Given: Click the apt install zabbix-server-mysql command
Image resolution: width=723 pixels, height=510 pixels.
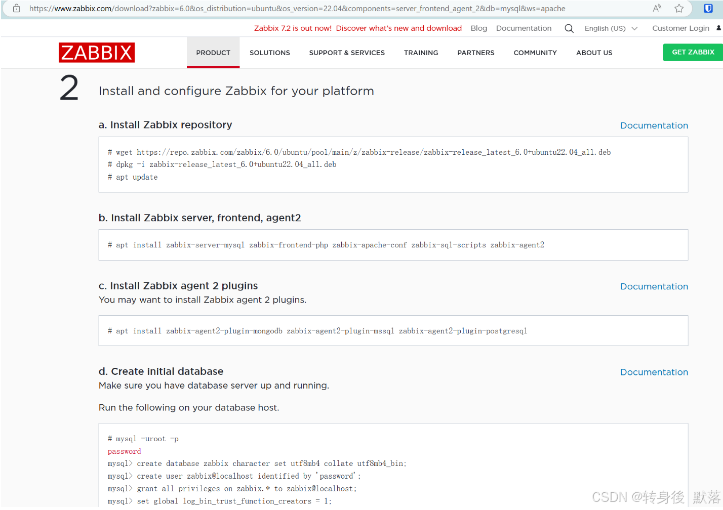Looking at the screenshot, I should coord(326,245).
